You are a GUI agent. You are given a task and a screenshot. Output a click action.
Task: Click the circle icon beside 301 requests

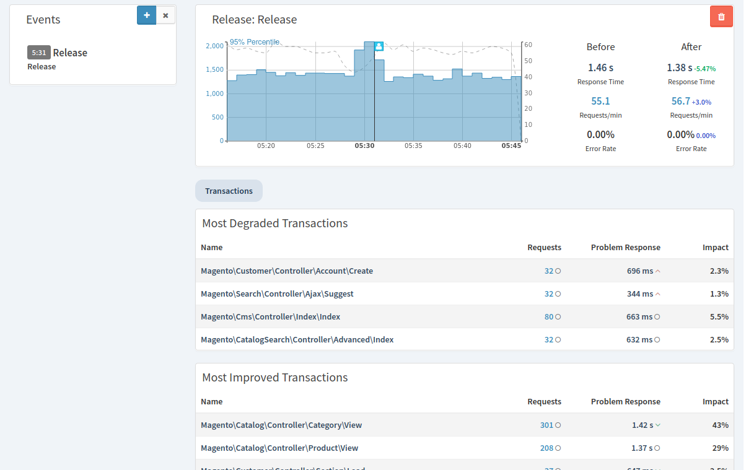(558, 425)
